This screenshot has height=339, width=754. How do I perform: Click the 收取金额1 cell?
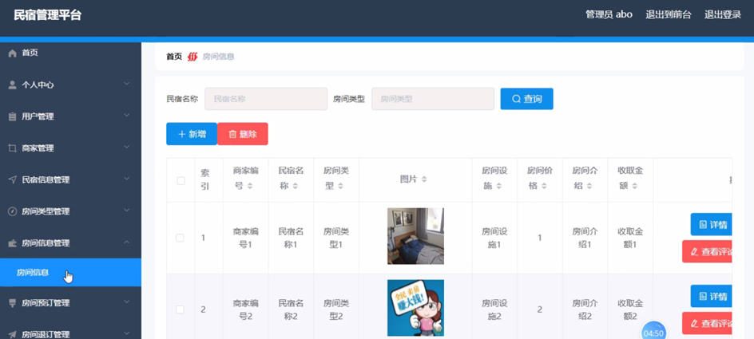tap(630, 238)
